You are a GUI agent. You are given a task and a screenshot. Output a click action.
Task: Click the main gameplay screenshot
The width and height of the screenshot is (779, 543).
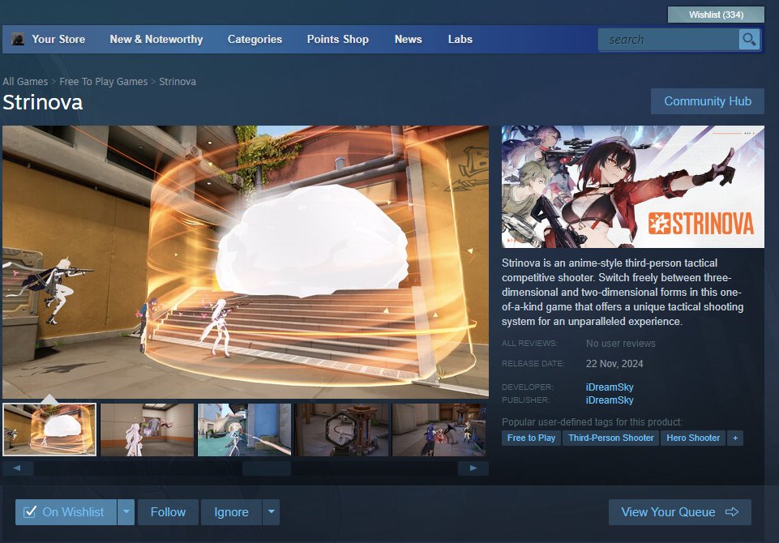[246, 262]
